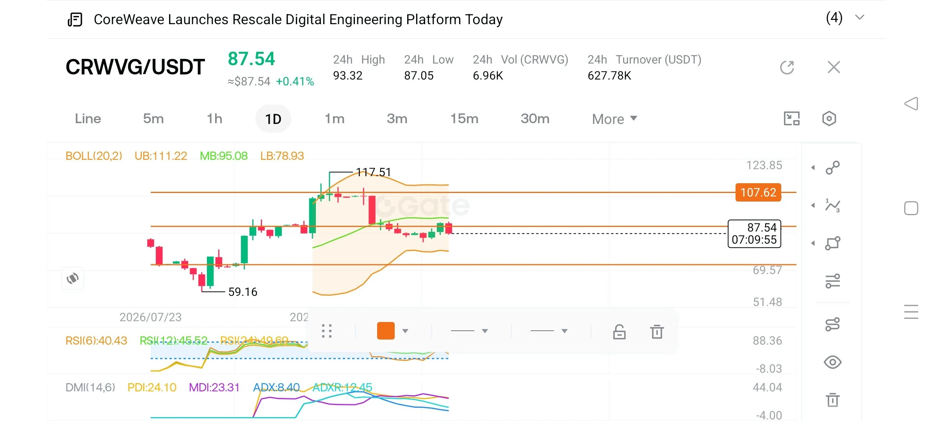Expand wave tool options arrow

(x=813, y=205)
